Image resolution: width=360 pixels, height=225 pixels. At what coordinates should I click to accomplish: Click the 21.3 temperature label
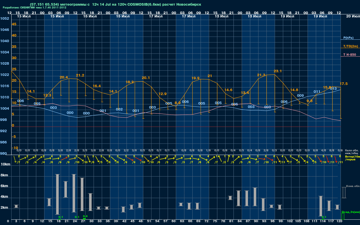point(261,75)
